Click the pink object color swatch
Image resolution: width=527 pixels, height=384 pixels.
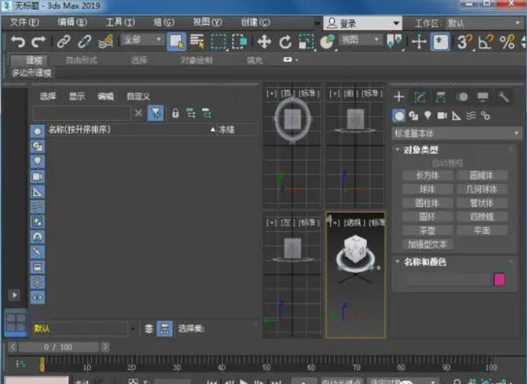point(499,279)
